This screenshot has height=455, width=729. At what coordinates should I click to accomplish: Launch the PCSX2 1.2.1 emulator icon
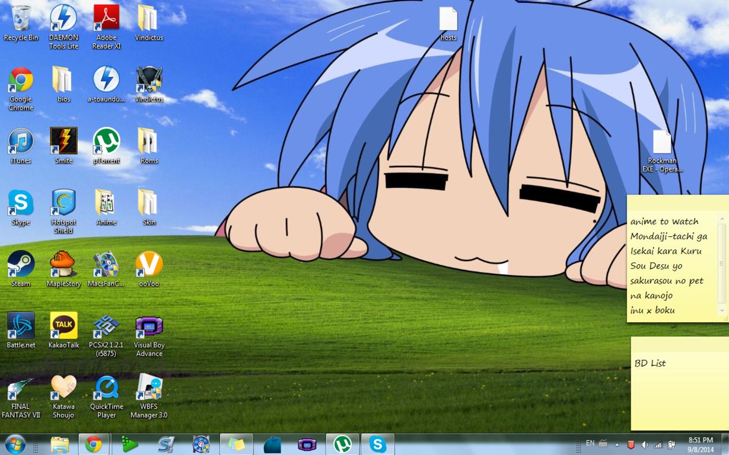tap(106, 326)
